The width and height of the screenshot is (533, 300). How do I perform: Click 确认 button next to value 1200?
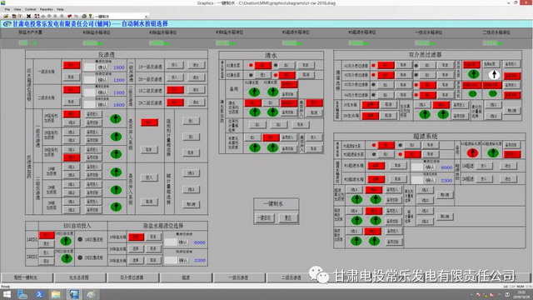(103, 80)
